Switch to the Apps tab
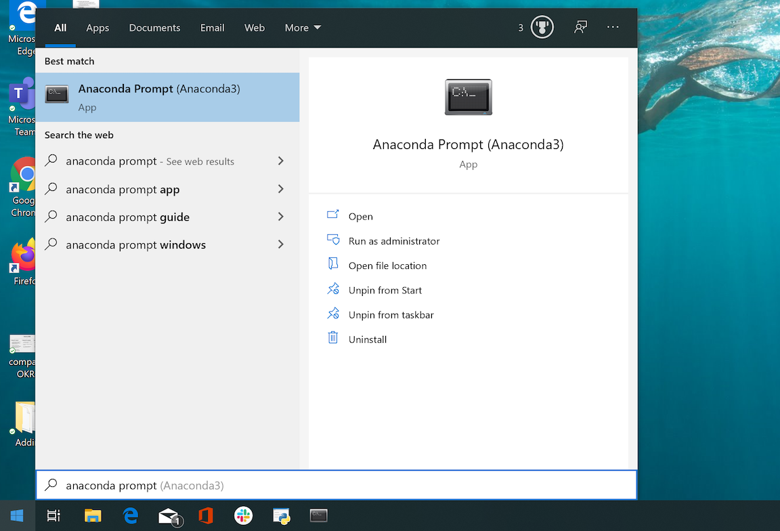Screen dimensions: 780x531 97,28
